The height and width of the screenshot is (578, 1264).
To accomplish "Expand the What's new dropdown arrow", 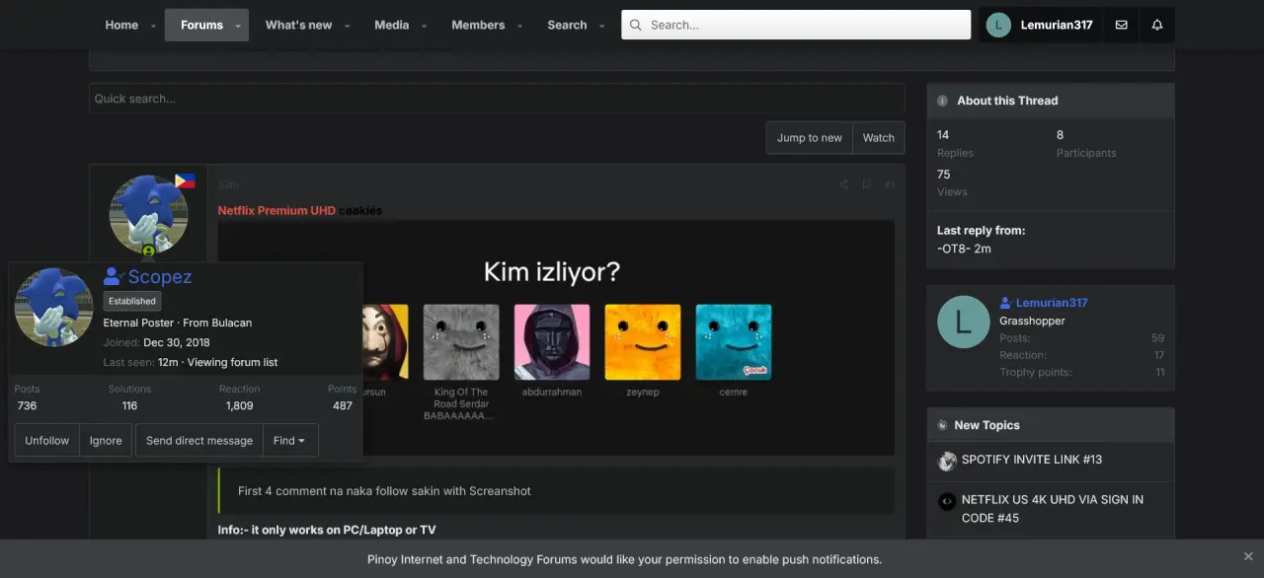I will (x=347, y=26).
